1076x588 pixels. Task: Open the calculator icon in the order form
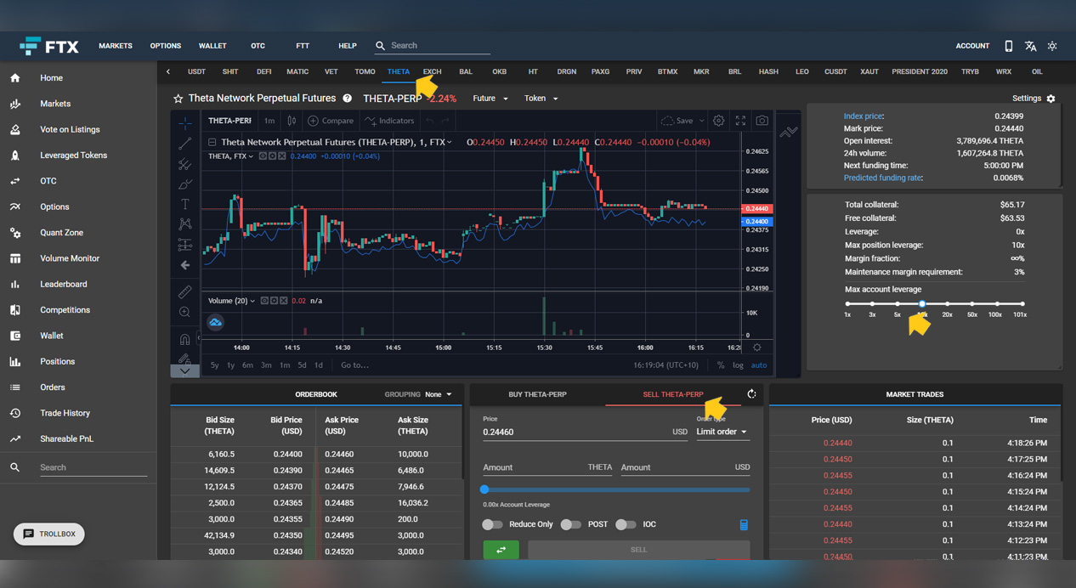click(744, 525)
